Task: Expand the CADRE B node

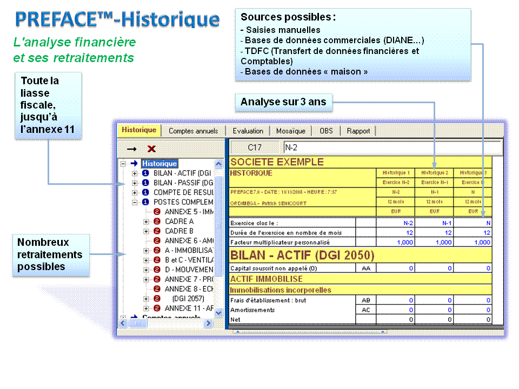Action: [146, 231]
